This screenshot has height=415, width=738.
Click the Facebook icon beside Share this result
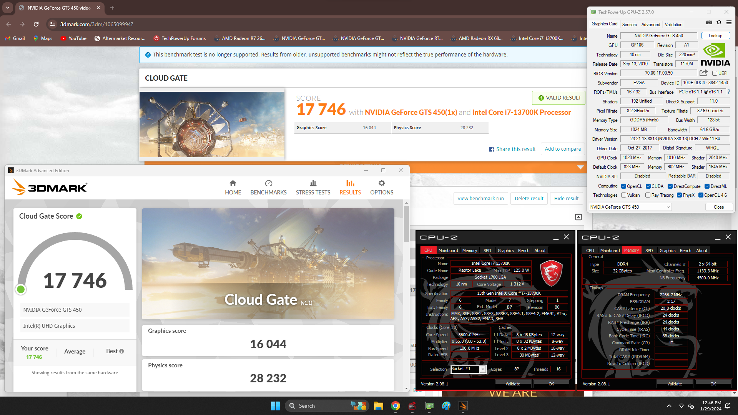pyautogui.click(x=492, y=149)
